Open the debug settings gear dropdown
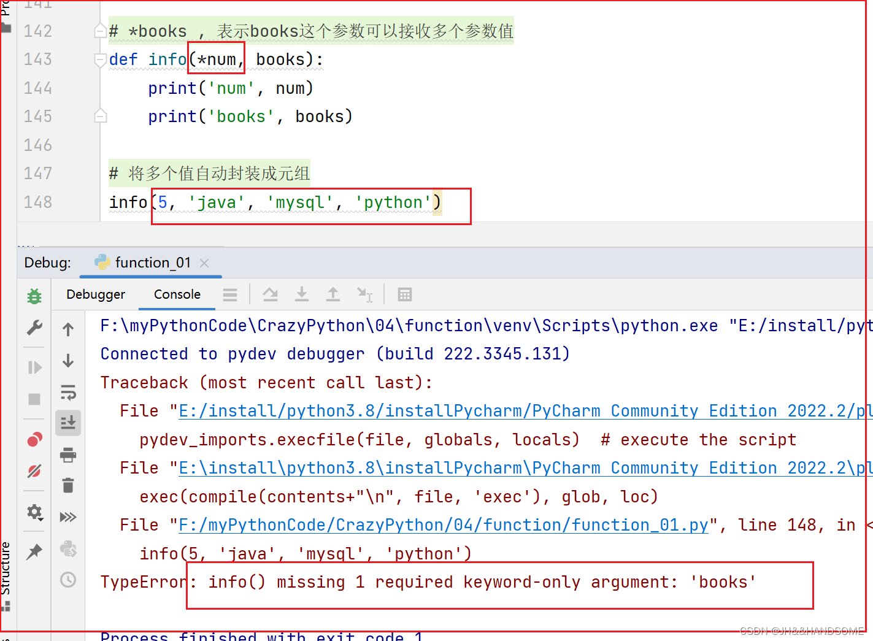The height and width of the screenshot is (641, 873). coord(35,512)
